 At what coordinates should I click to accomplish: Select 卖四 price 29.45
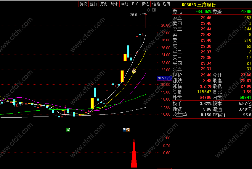click(x=206, y=23)
